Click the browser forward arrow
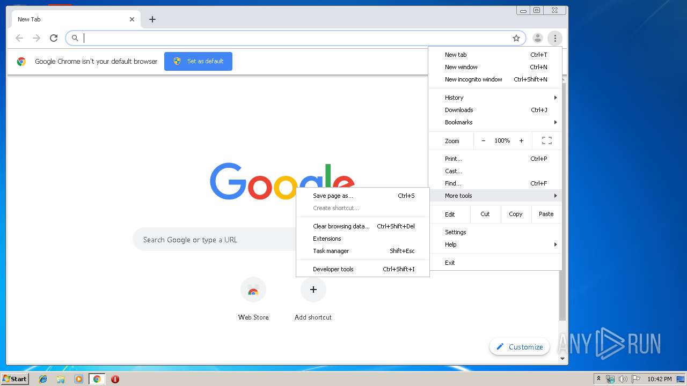Image resolution: width=687 pixels, height=386 pixels. tap(36, 38)
